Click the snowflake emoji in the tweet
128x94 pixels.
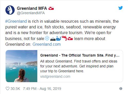pos(47,38)
